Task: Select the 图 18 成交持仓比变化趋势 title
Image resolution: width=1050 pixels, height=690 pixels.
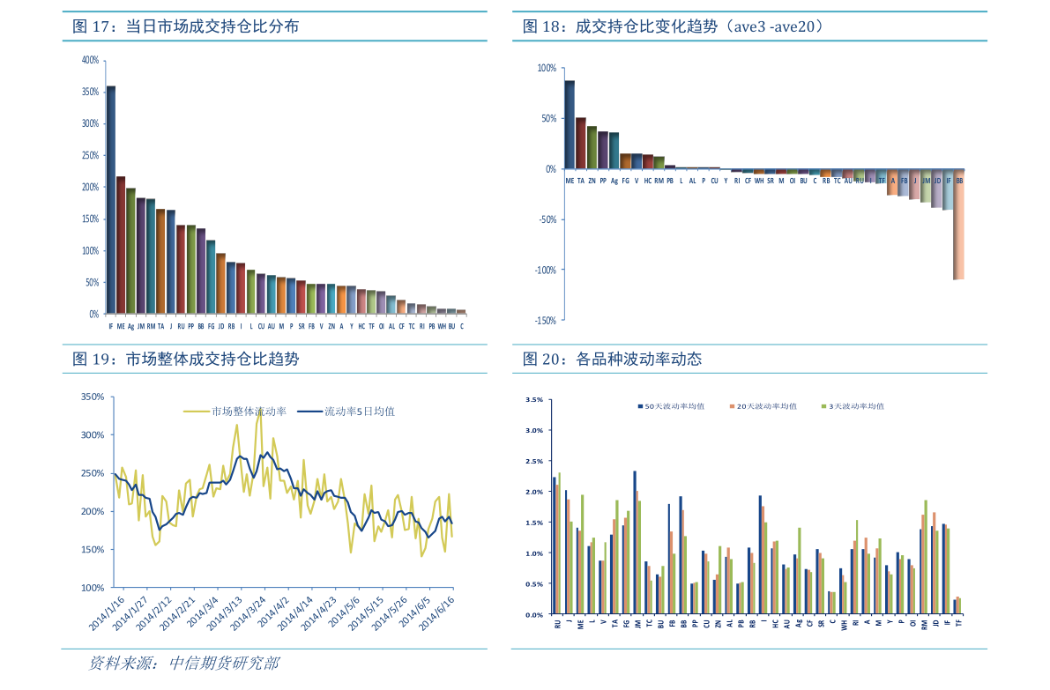Action: [674, 27]
